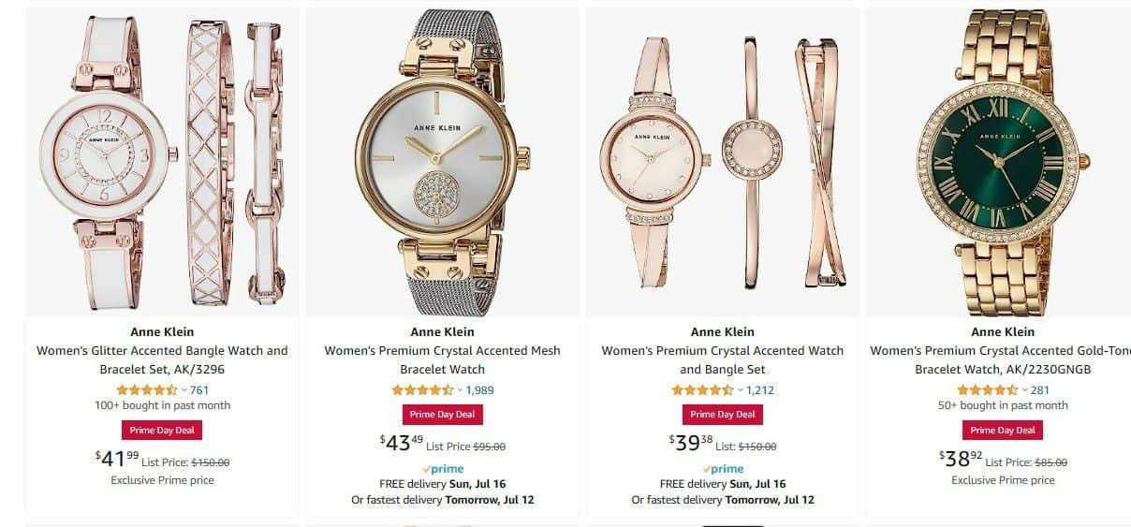Click the star rating of AK/3296 watch set
The width and height of the screenshot is (1131, 527).
click(146, 390)
